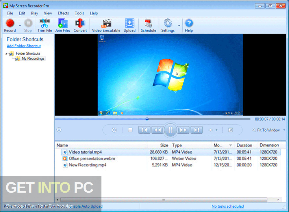Open the Schedule recording tool

coord(148,25)
